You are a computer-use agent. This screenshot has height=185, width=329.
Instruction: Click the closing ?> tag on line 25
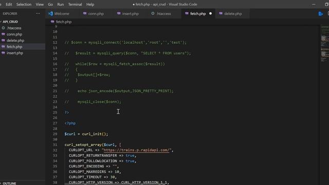click(x=67, y=113)
